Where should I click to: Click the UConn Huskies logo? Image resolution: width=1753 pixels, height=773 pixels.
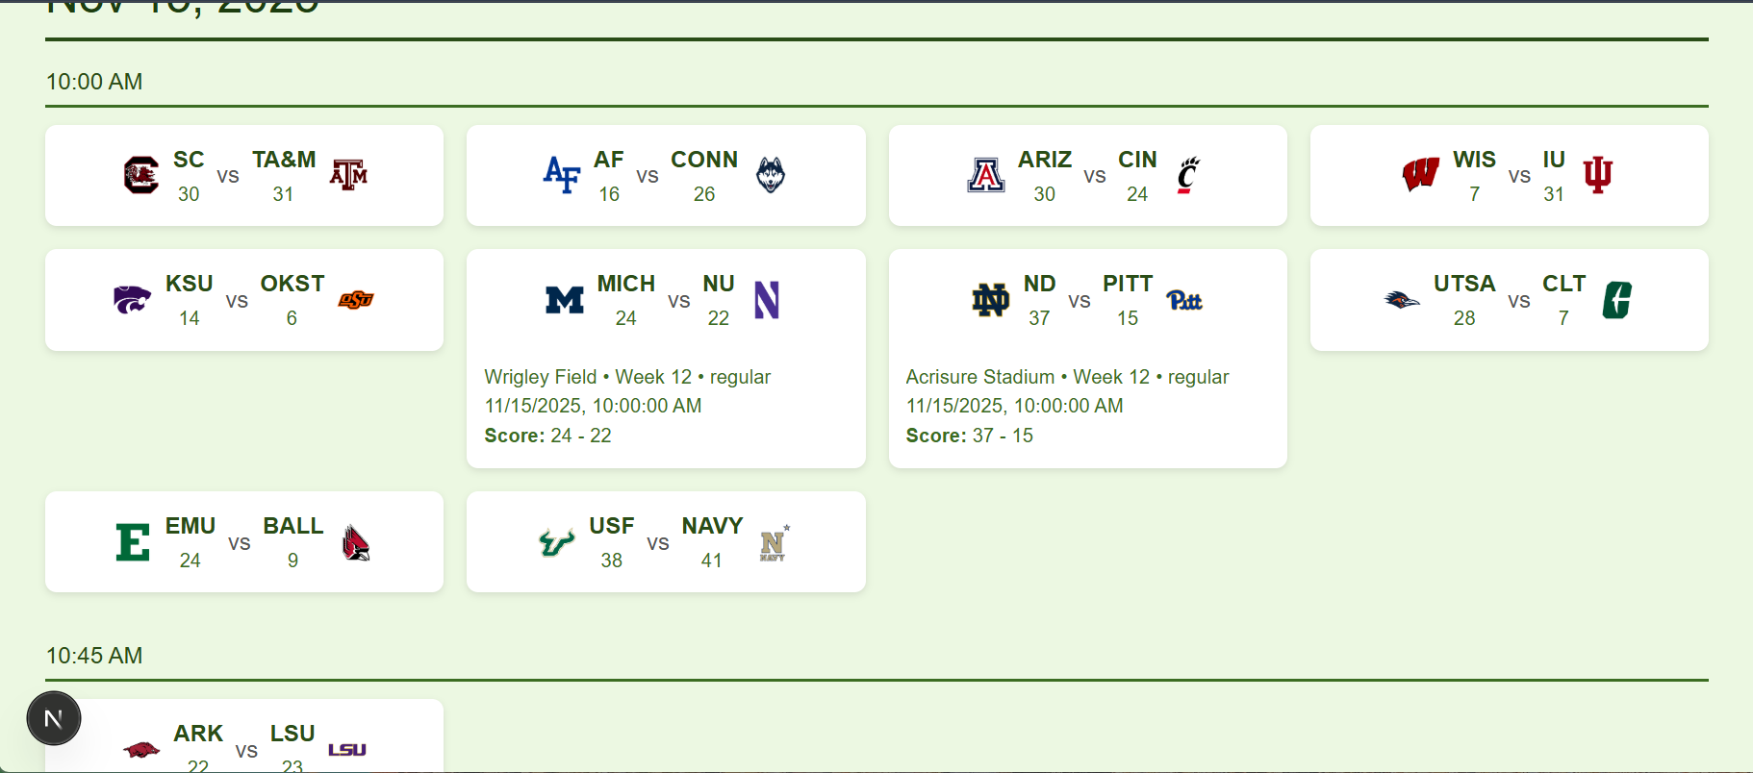click(x=771, y=175)
